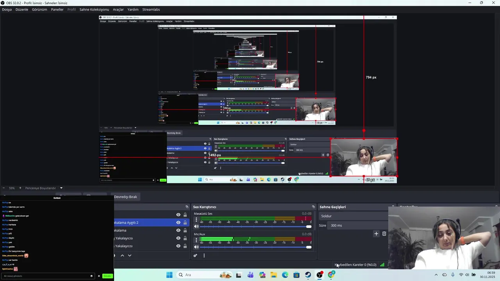500x281 pixels.
Task: Open Task View from taskbar
Action: pos(239,275)
